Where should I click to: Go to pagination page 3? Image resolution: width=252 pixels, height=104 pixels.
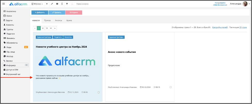pyautogui.click(x=47, y=28)
